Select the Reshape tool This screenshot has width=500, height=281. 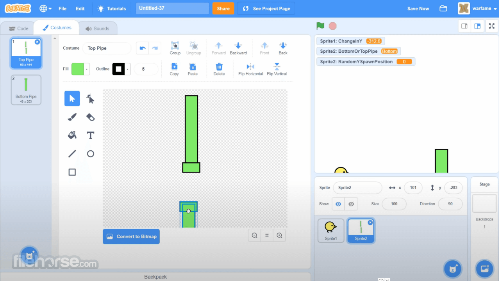tap(90, 99)
